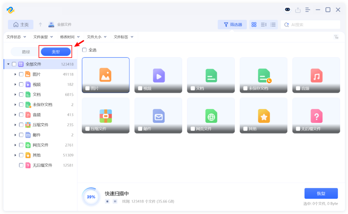Tick the 全选 checkbox
The image size is (348, 214).
[x=84, y=50]
